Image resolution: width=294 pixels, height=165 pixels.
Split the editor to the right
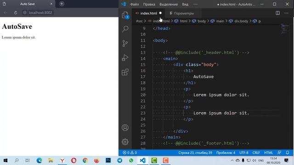pos(277,13)
